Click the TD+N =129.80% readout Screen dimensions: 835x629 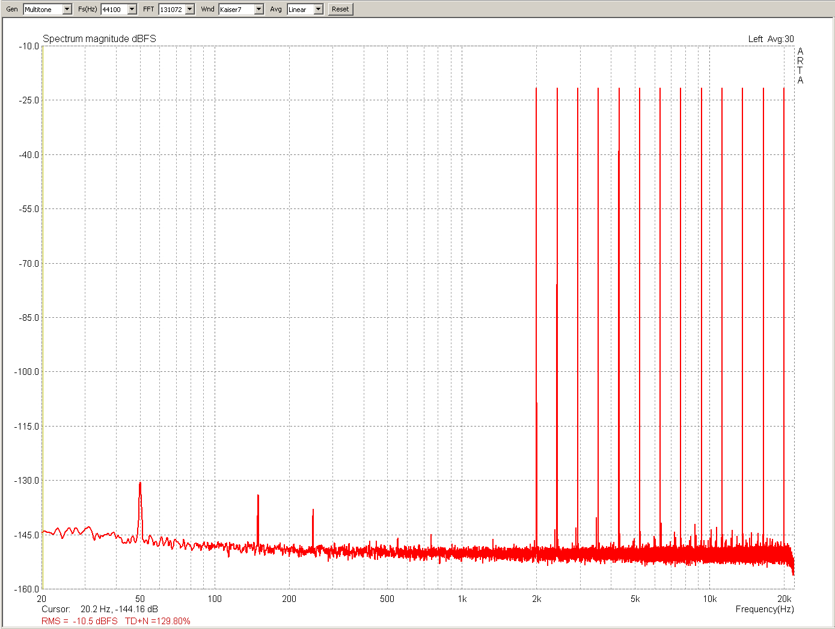[x=158, y=621]
